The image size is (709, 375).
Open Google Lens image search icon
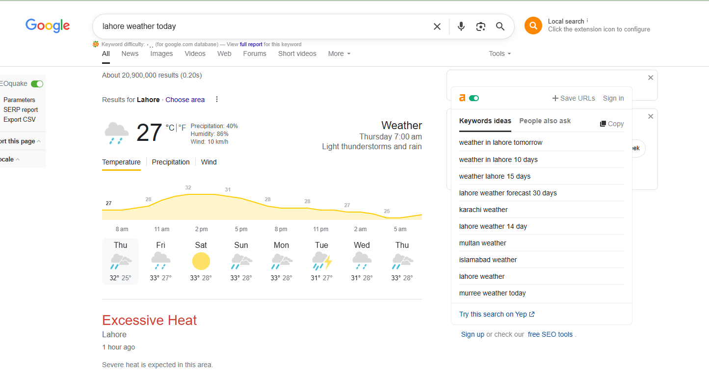(x=481, y=27)
